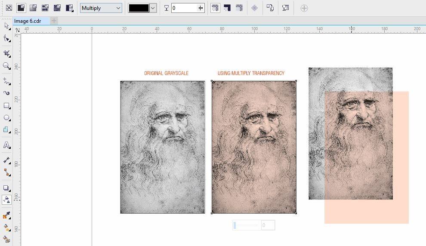Apply transparency to All (fill and outline)
Screen dimensions: 426x246
click(x=215, y=8)
